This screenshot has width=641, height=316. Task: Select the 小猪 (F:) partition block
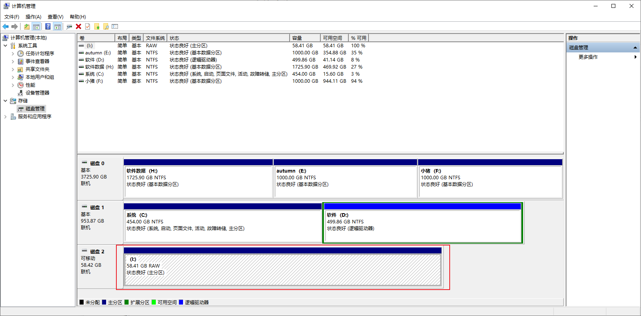coord(490,178)
